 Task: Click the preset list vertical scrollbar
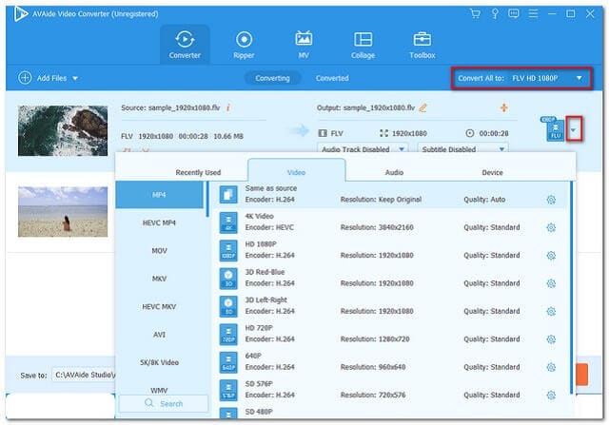571,288
